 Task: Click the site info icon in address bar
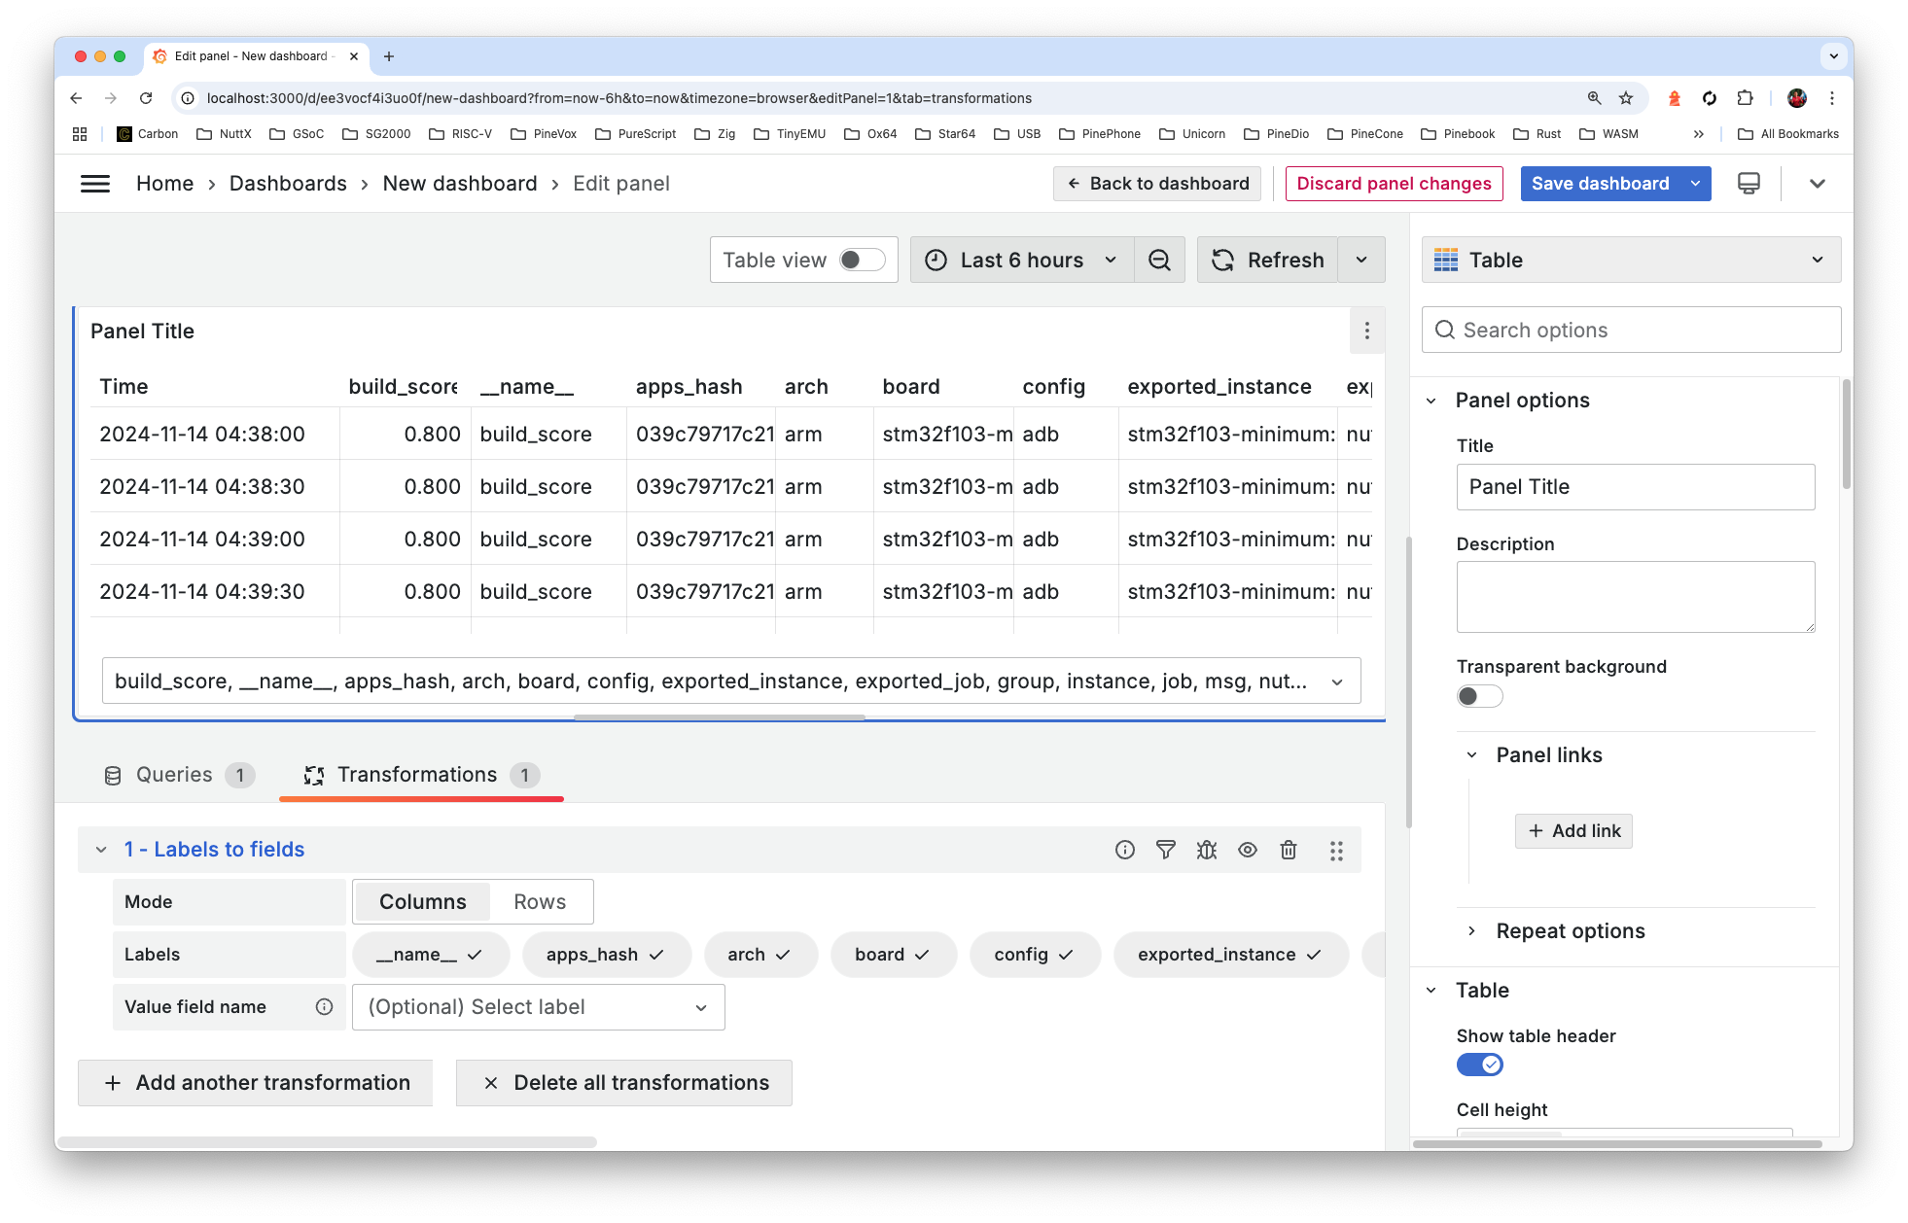(189, 98)
